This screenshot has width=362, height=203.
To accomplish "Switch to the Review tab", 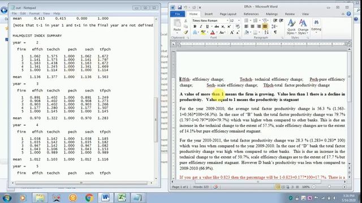I will point(290,14).
